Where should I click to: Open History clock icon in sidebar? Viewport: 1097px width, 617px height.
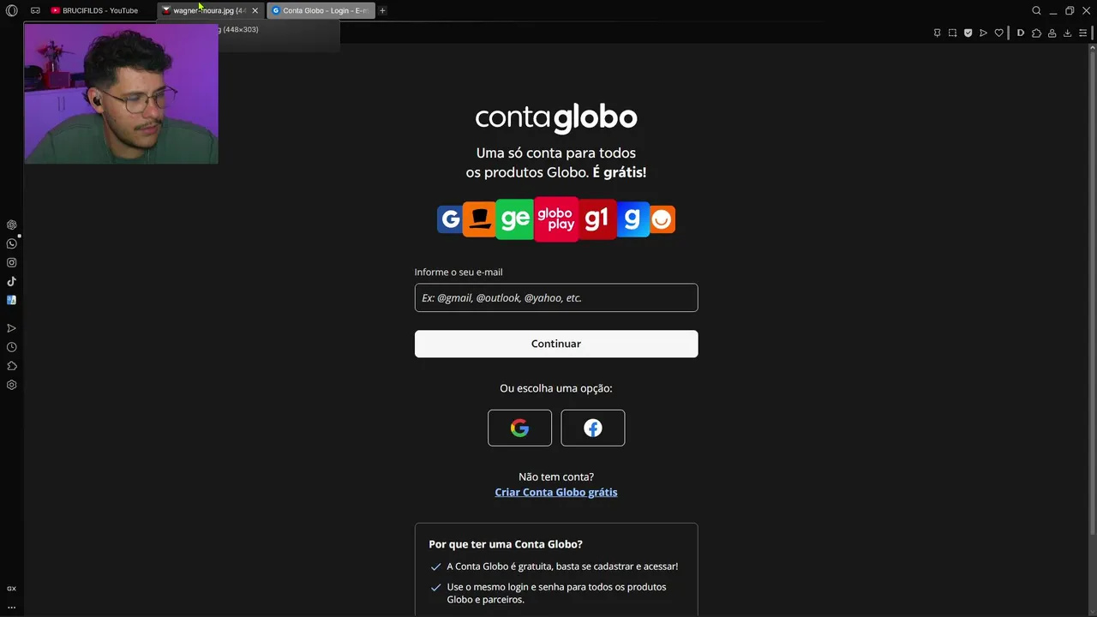coord(11,347)
